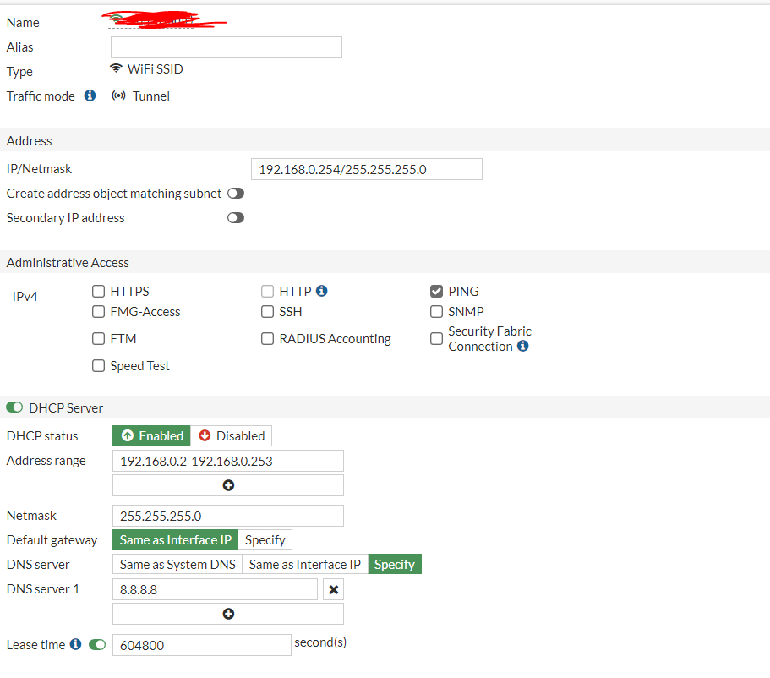Click the Netmask input field

coord(228,516)
